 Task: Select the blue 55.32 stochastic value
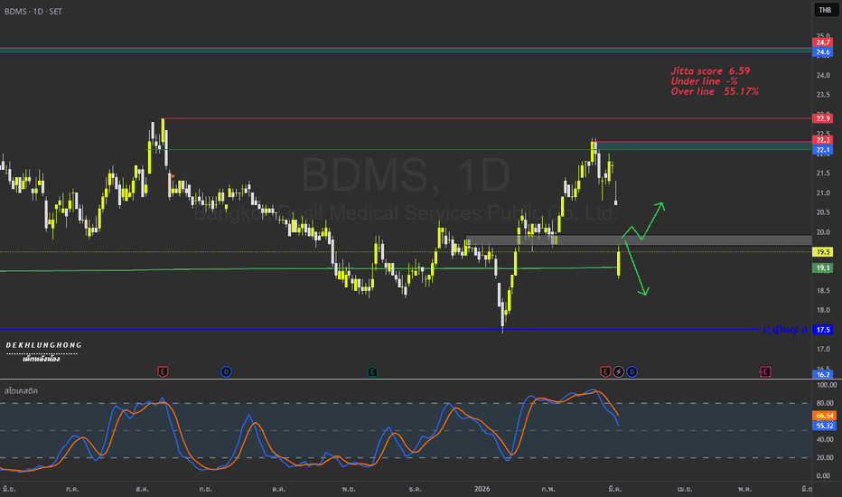[x=824, y=427]
